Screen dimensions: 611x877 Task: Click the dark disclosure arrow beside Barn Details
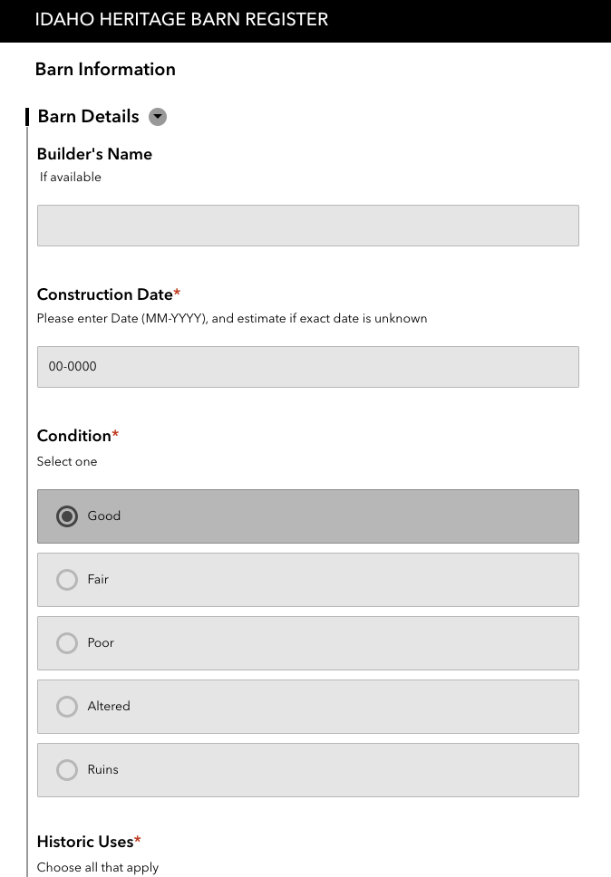pos(158,117)
